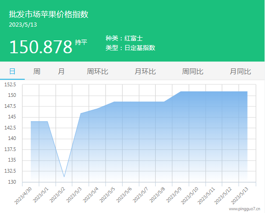
Task: Open the www.pingguo7.cn watermark link
Action: [244, 209]
